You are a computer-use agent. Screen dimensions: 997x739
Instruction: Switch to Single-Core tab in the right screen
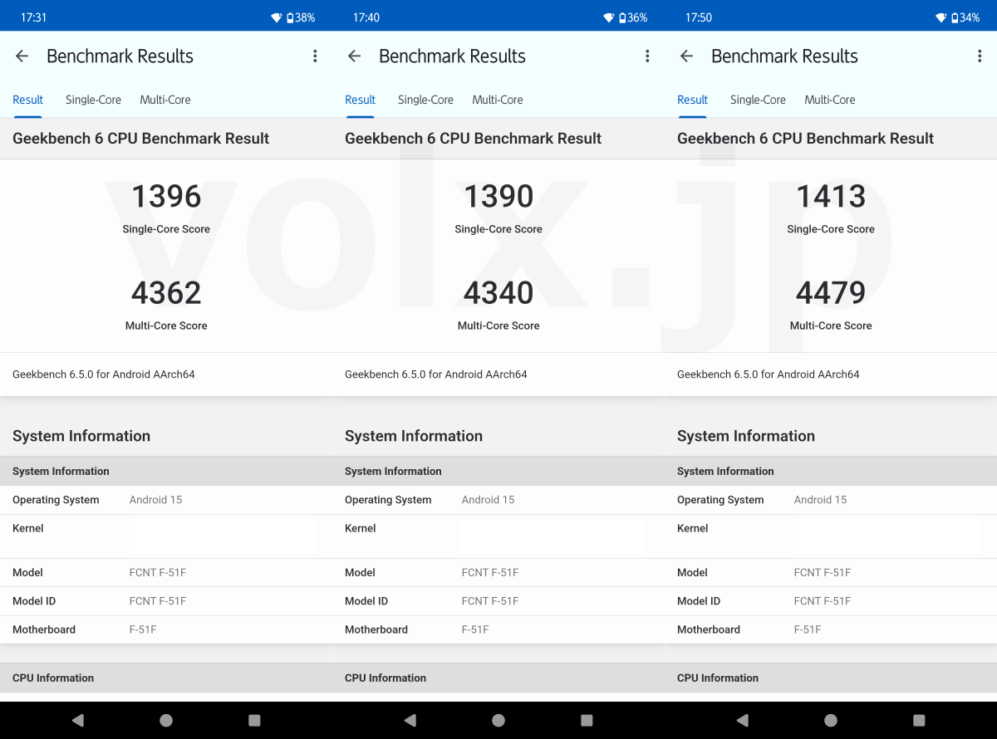pos(758,100)
